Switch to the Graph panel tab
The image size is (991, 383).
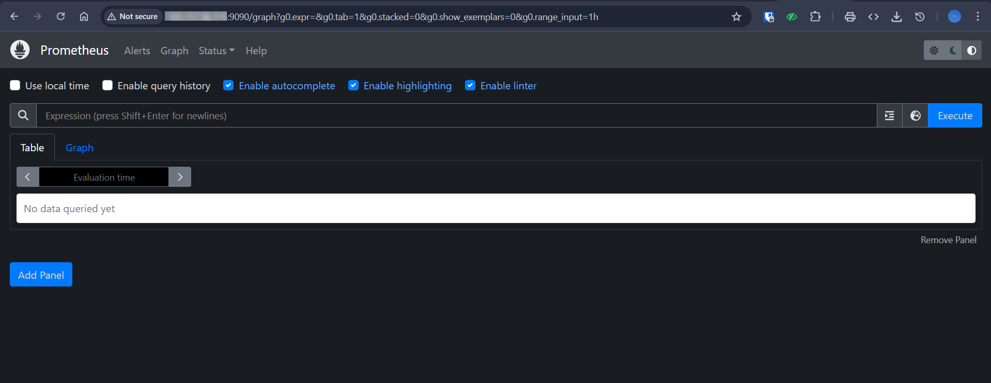(x=80, y=148)
